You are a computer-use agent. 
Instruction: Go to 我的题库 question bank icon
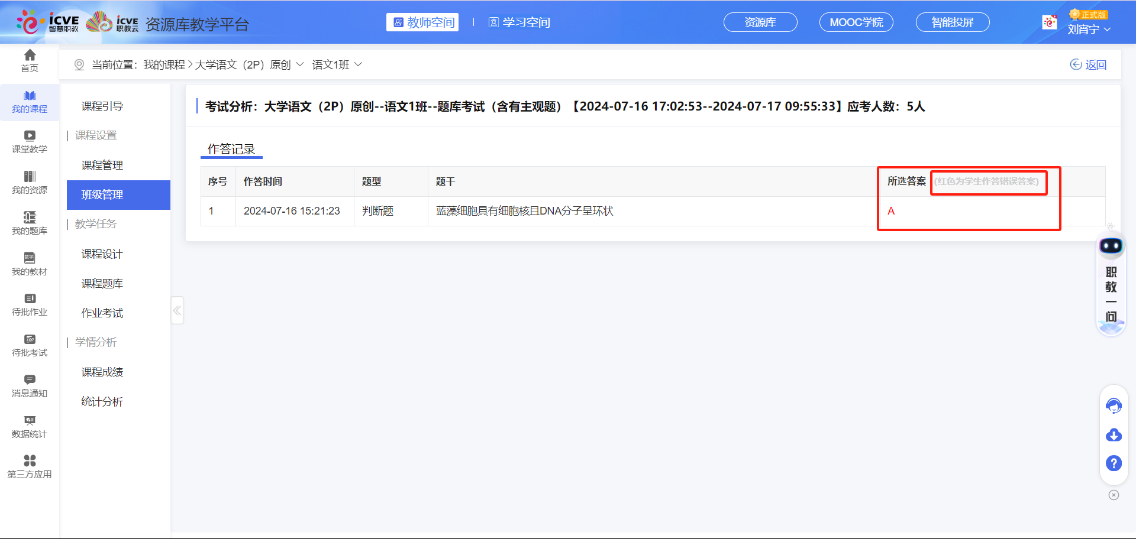30,223
